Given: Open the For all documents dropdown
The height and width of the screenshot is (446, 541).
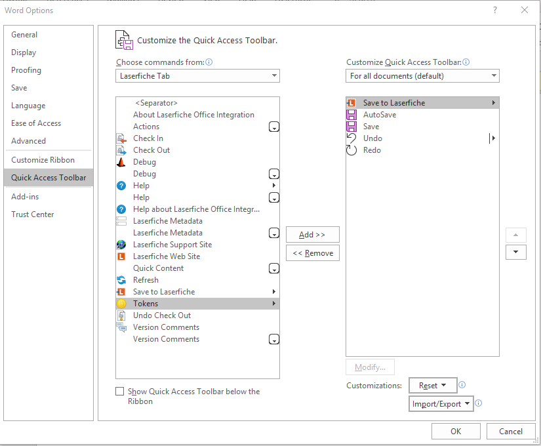Looking at the screenshot, I should [423, 76].
